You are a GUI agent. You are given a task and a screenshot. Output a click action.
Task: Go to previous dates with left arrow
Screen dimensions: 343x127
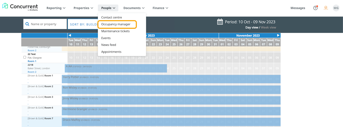pyautogui.click(x=70, y=35)
